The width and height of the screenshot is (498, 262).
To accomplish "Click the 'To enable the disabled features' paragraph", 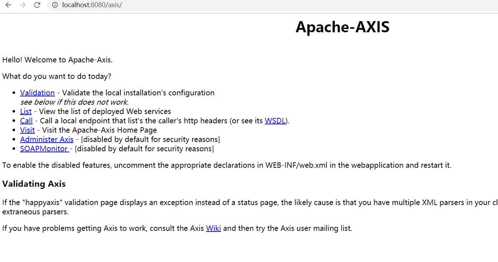I will click(x=227, y=165).
